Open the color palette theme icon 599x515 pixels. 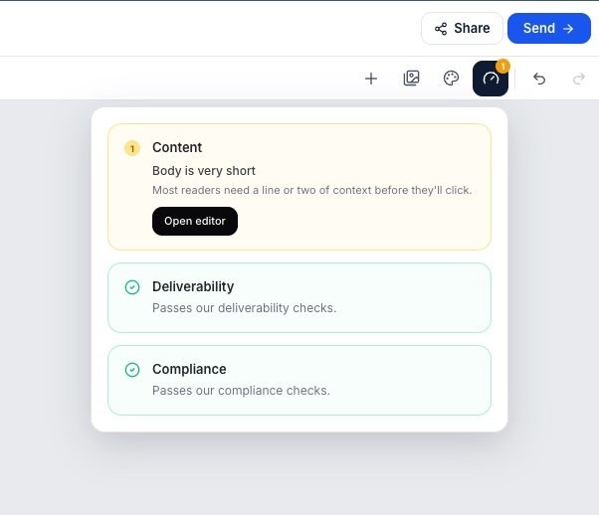point(451,79)
